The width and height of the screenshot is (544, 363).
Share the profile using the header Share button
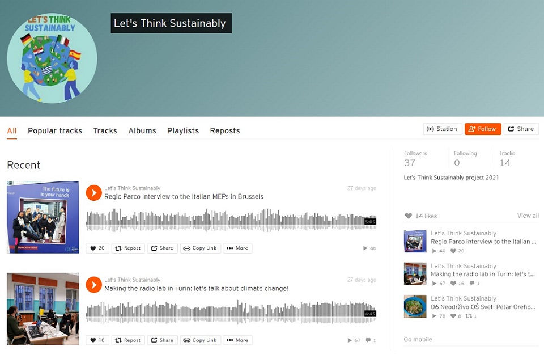pos(521,129)
